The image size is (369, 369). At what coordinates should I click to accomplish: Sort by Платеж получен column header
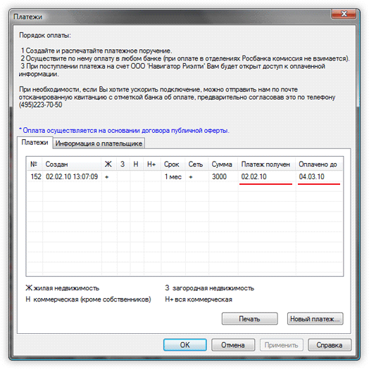[x=266, y=164]
